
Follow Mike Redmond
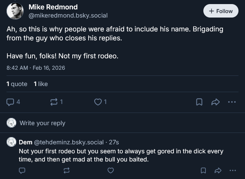[x=220, y=11]
